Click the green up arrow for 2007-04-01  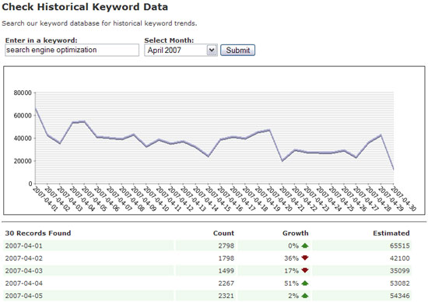click(x=305, y=246)
